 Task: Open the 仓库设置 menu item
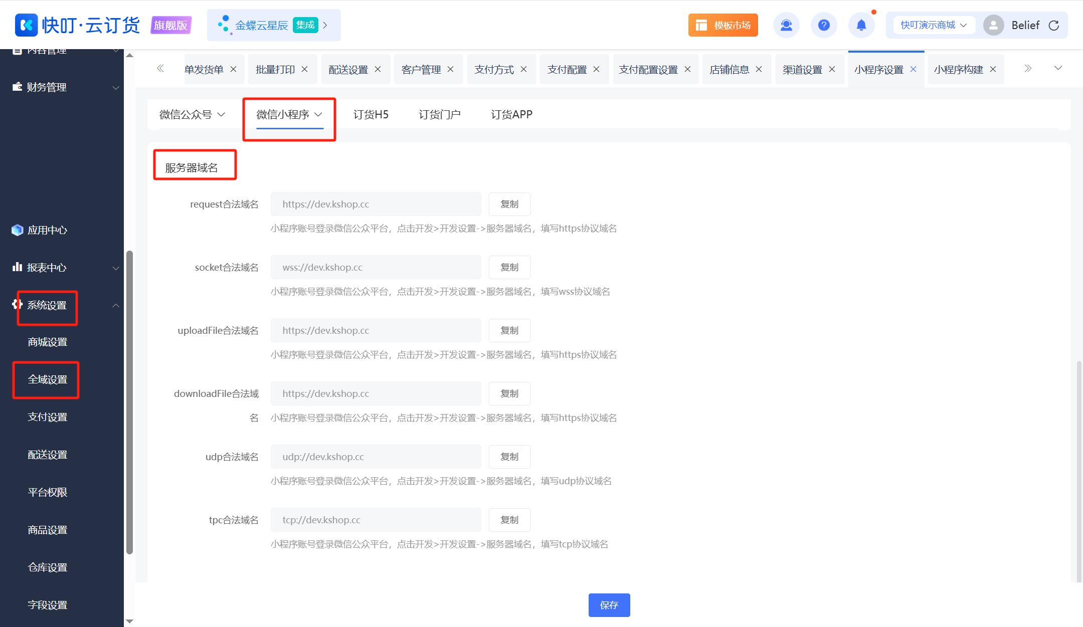coord(48,567)
